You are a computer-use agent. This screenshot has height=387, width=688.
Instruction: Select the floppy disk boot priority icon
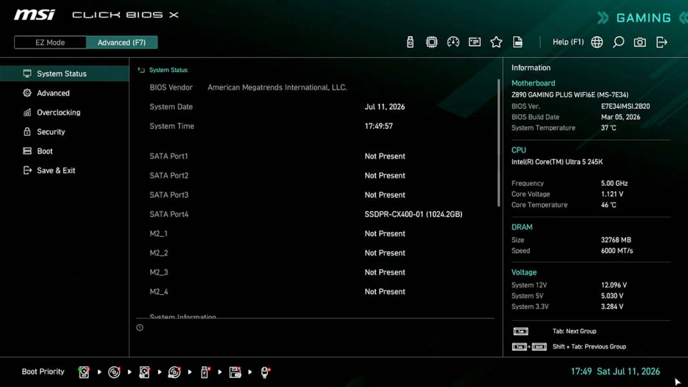tap(235, 372)
